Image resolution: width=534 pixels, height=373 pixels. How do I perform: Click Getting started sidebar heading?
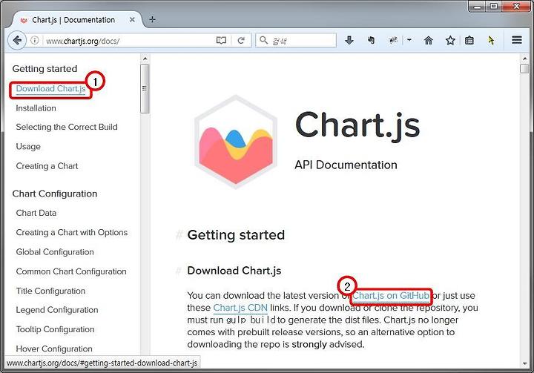[x=44, y=69]
